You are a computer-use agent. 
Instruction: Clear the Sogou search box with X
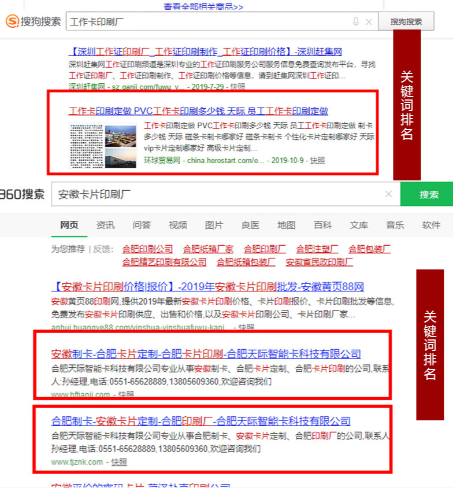[369, 22]
